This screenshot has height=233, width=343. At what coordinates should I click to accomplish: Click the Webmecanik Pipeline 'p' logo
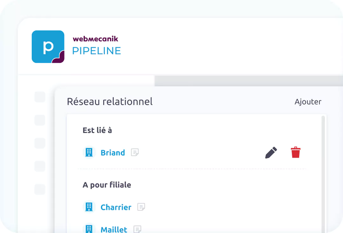48,46
